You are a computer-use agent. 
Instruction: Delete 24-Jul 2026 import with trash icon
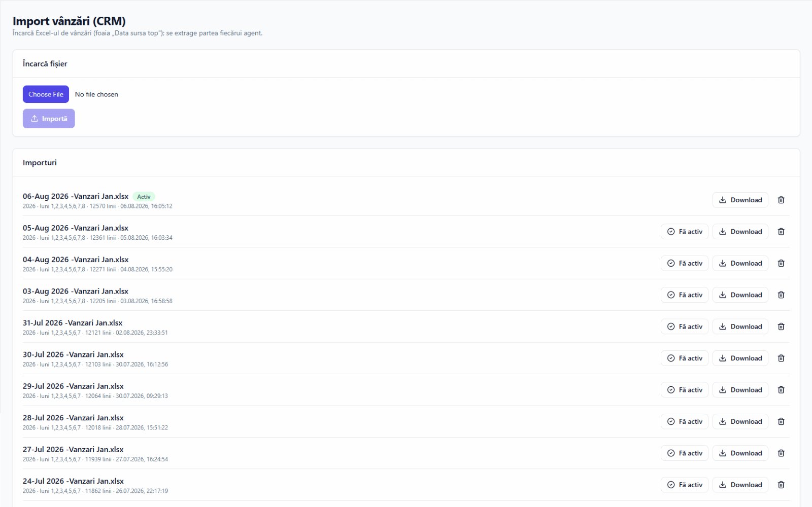click(x=781, y=485)
